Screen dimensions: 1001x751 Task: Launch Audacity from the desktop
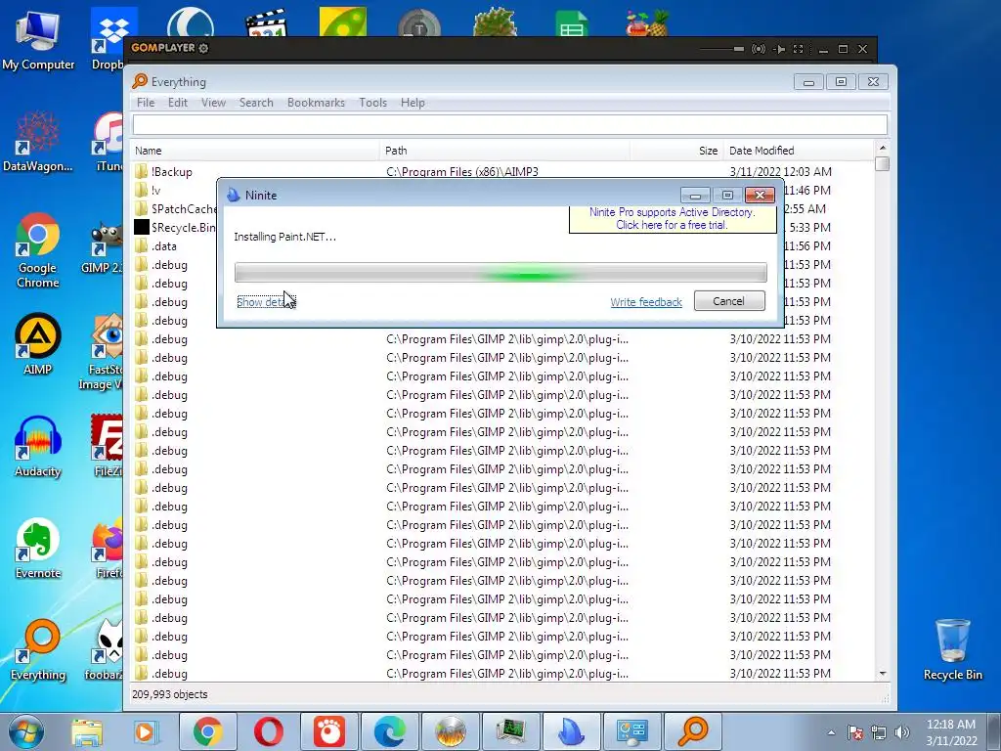38,446
